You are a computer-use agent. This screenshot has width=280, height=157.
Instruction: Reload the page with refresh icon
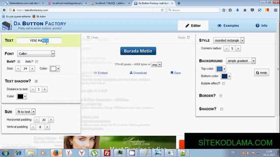click(162, 10)
